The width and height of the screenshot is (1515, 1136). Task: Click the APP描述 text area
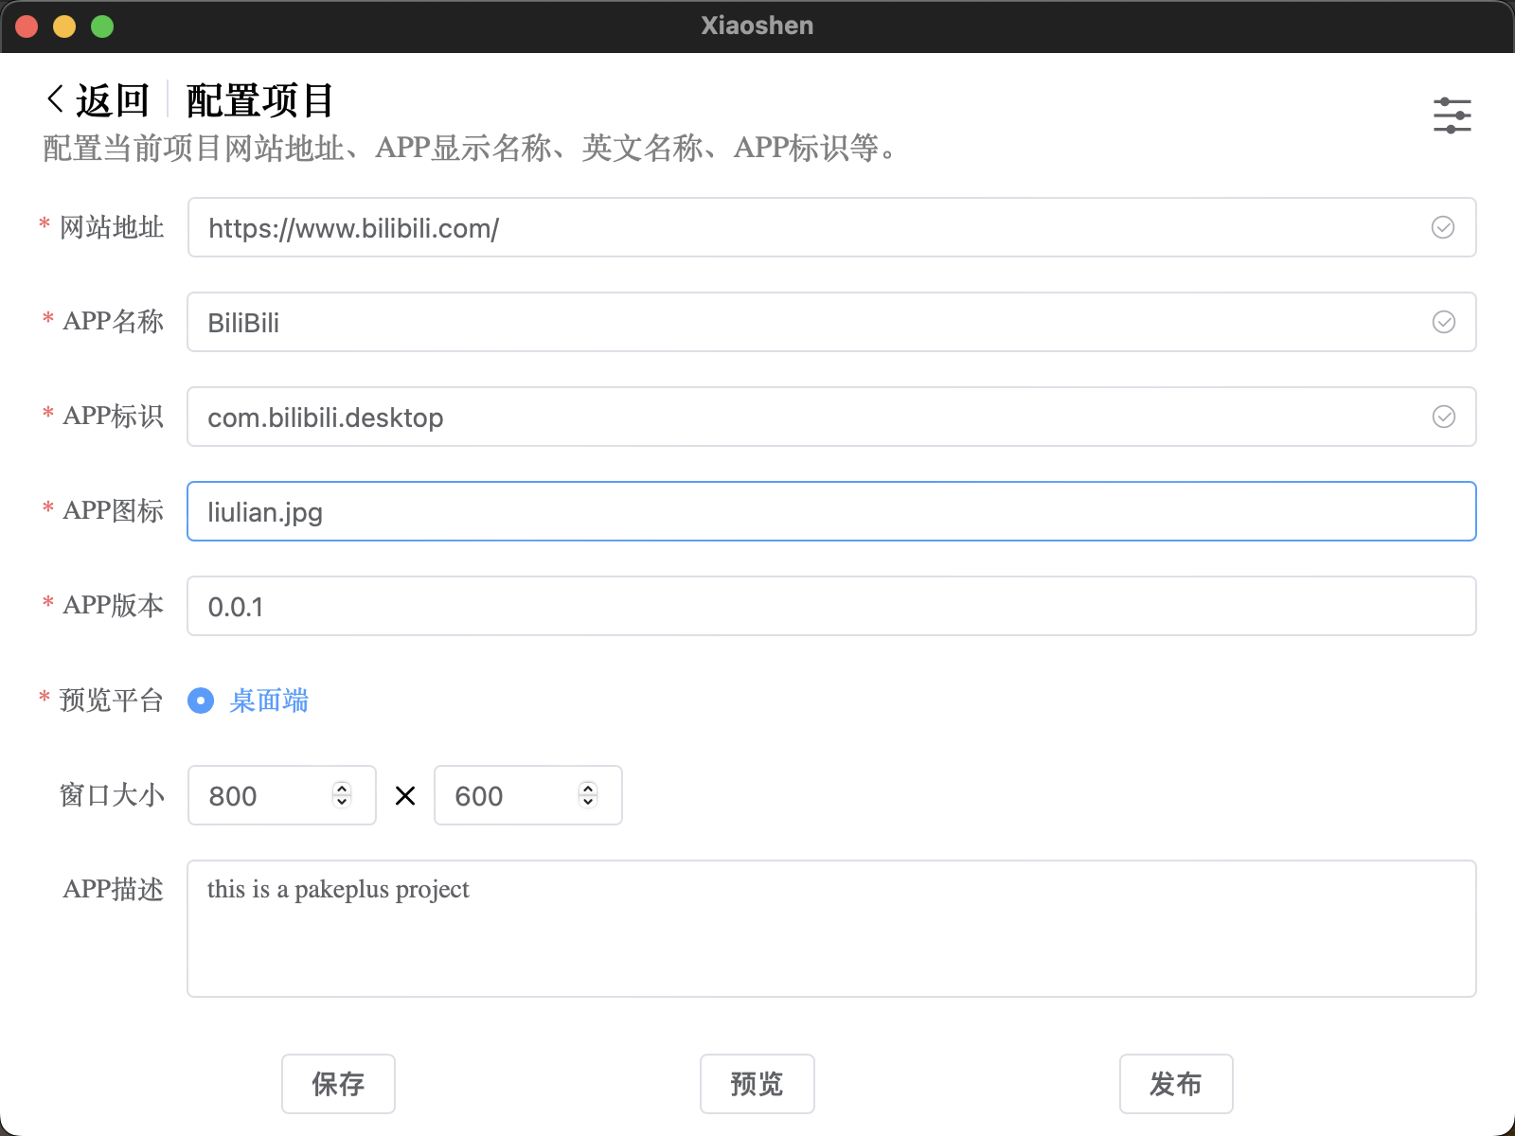click(831, 929)
